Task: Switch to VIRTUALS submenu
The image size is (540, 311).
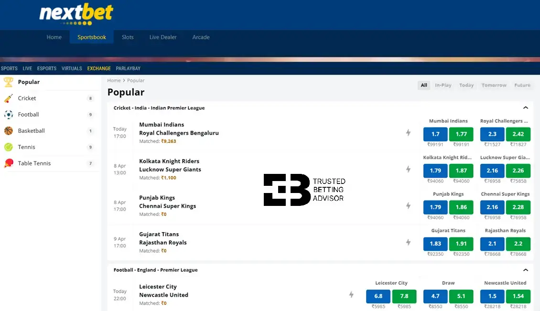Action: [x=72, y=68]
